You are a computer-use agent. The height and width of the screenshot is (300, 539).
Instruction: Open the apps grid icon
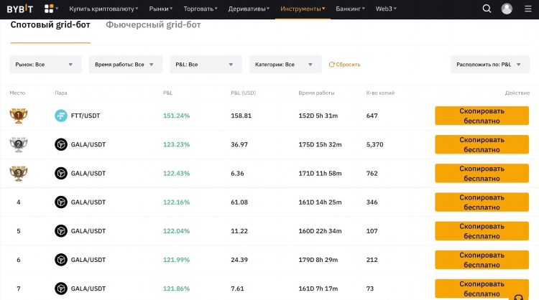(x=49, y=9)
